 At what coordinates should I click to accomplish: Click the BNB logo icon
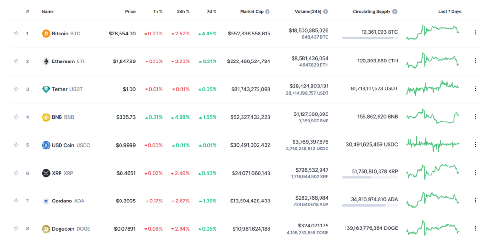point(46,117)
